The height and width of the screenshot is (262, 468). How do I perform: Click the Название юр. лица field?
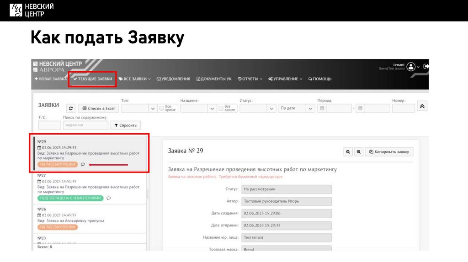point(287,237)
